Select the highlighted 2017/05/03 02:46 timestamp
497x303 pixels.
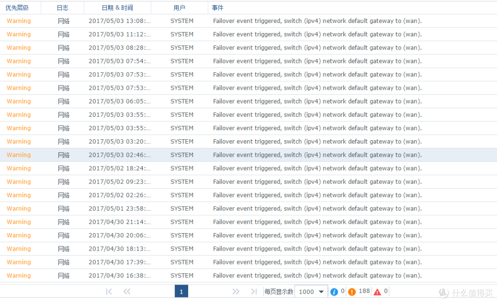(120, 155)
